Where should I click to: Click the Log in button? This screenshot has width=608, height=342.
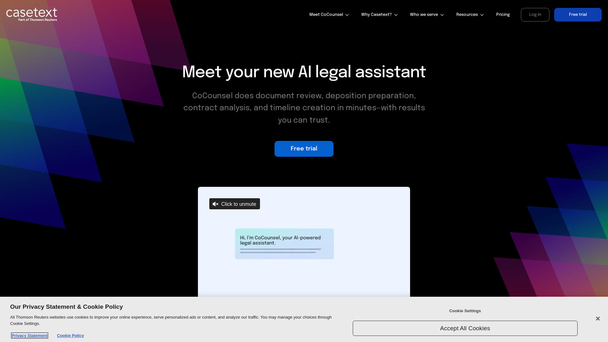pos(535,14)
